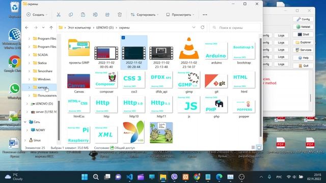The width and height of the screenshot is (326, 183).
Task: Click the РУС language indicator in tray
Action: [x=279, y=177]
